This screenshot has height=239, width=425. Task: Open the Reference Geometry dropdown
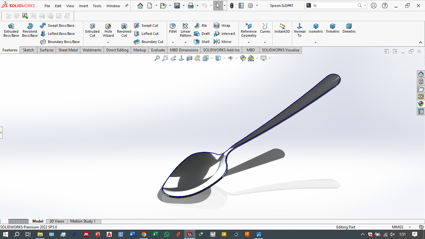point(249,42)
